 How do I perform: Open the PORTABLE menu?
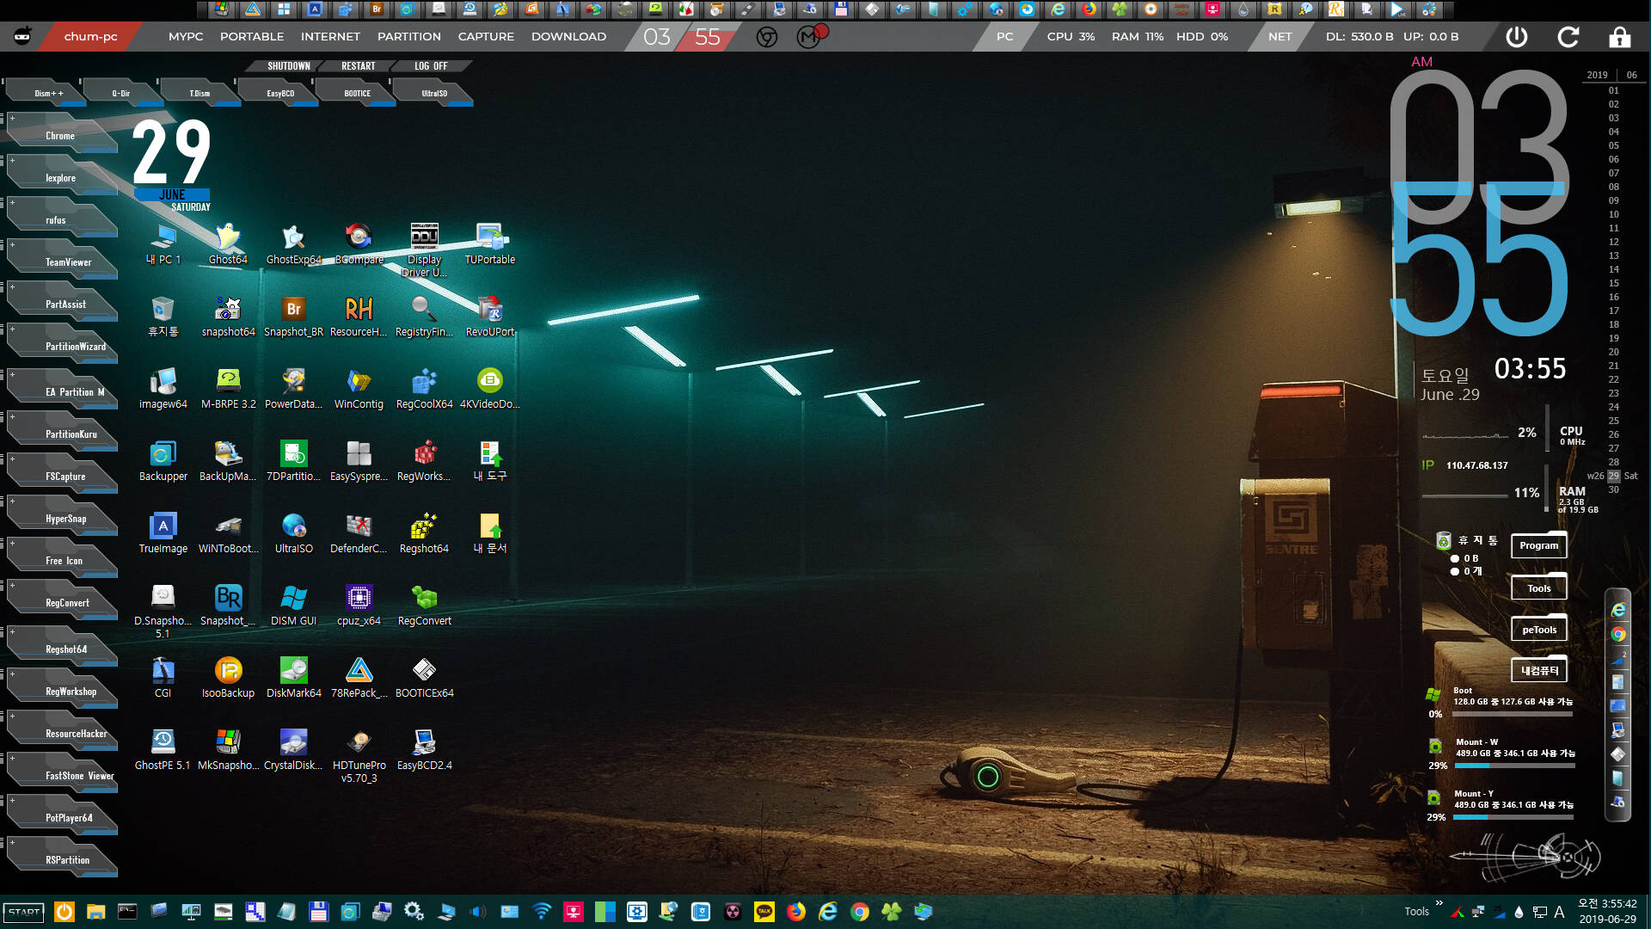click(252, 37)
